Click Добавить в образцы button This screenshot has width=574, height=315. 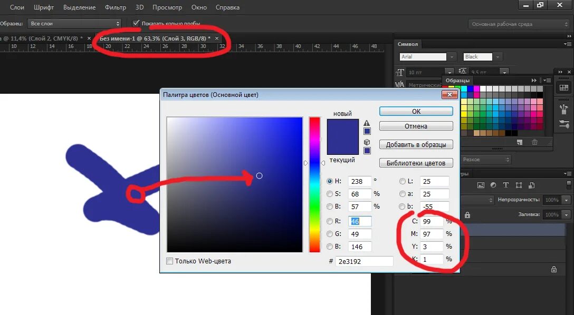(416, 144)
